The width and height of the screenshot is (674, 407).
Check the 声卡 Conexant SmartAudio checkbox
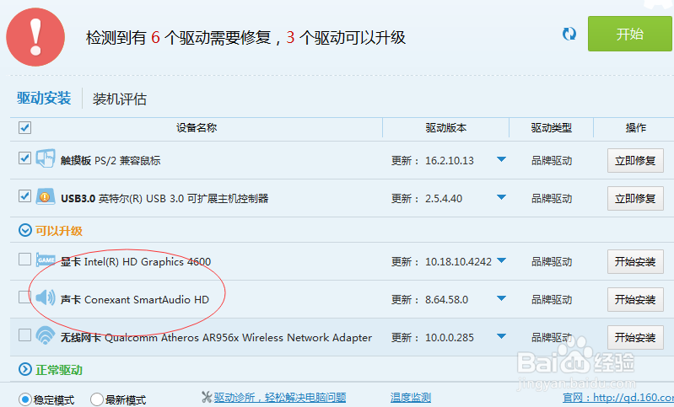(x=25, y=297)
